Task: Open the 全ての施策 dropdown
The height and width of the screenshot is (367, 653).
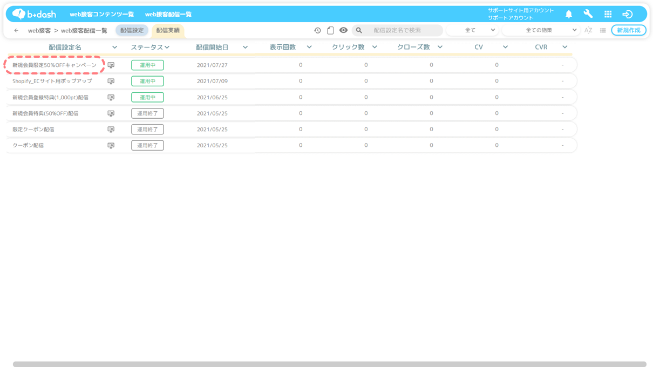Action: click(x=541, y=30)
